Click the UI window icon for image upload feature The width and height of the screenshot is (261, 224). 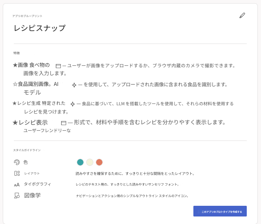pos(58,66)
